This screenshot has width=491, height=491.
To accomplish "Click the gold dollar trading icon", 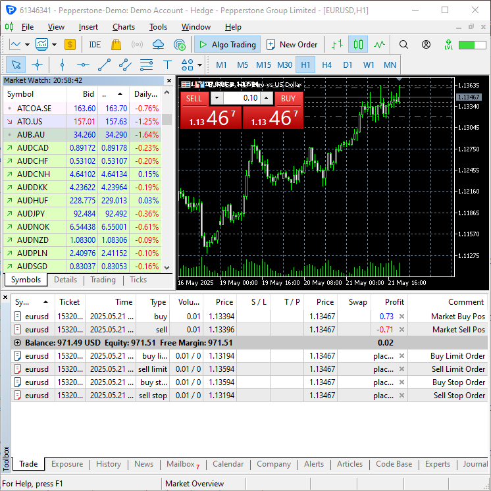I will (70, 45).
